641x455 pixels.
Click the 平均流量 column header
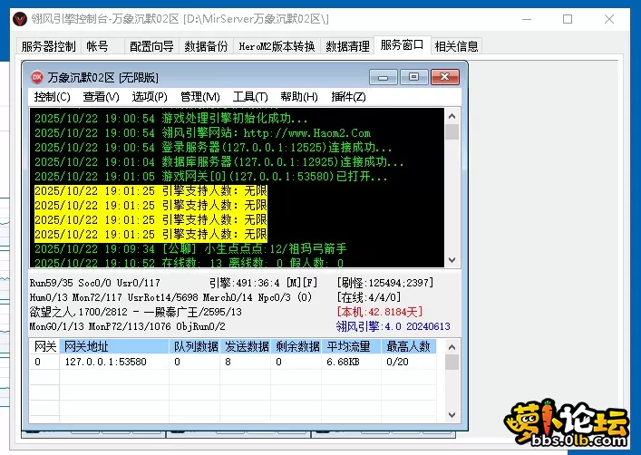click(x=352, y=346)
